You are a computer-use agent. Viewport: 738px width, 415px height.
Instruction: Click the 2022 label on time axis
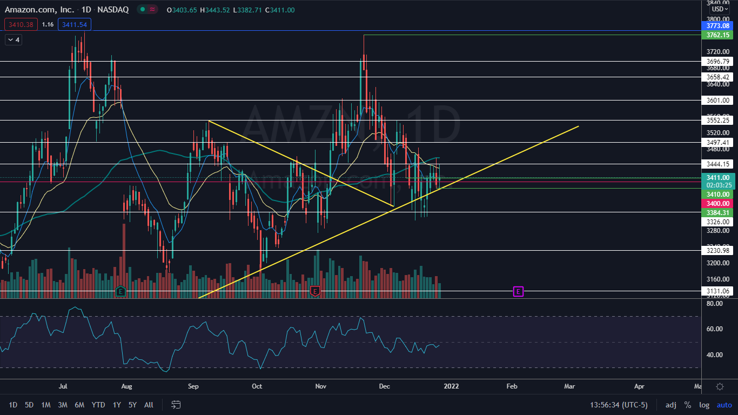coord(451,387)
